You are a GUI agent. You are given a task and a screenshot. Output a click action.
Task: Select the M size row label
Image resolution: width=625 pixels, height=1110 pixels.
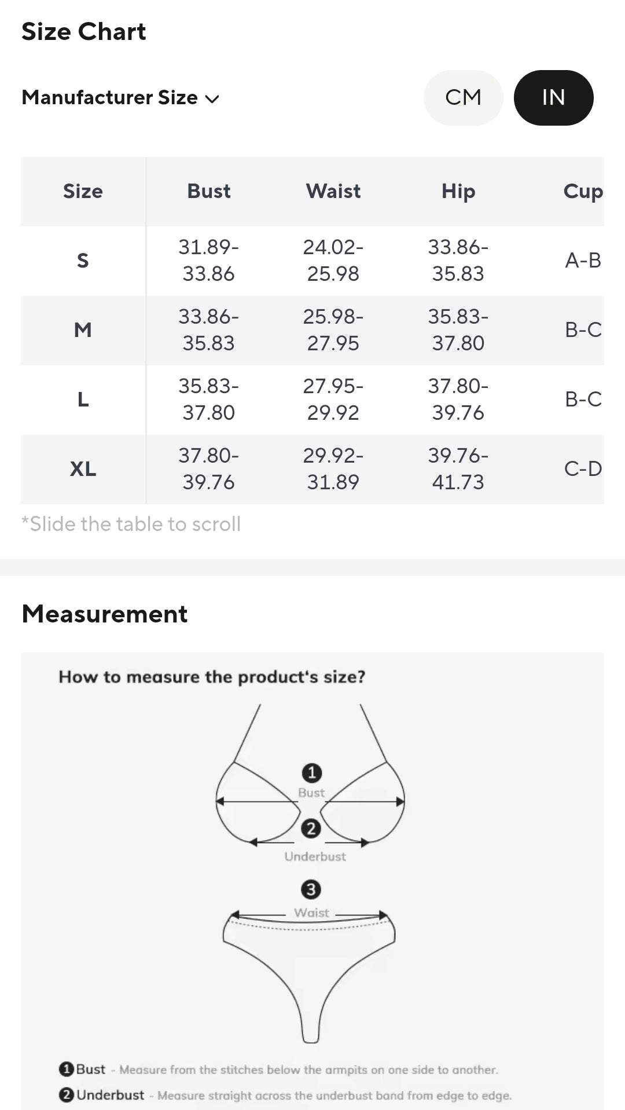(83, 330)
